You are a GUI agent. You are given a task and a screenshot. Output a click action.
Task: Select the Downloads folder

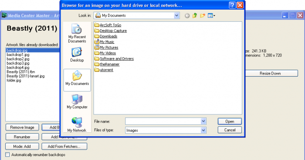(x=106, y=36)
